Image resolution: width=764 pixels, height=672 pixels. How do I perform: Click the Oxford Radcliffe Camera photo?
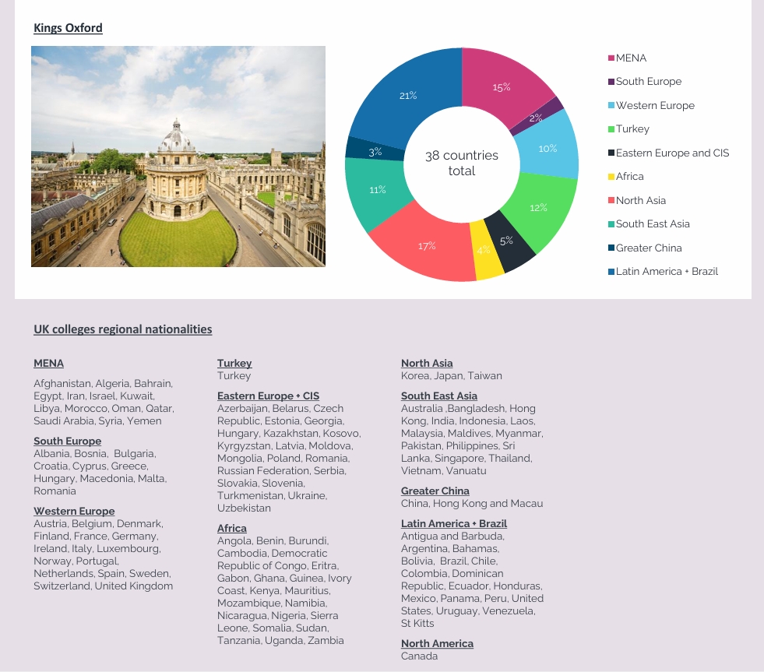(178, 157)
